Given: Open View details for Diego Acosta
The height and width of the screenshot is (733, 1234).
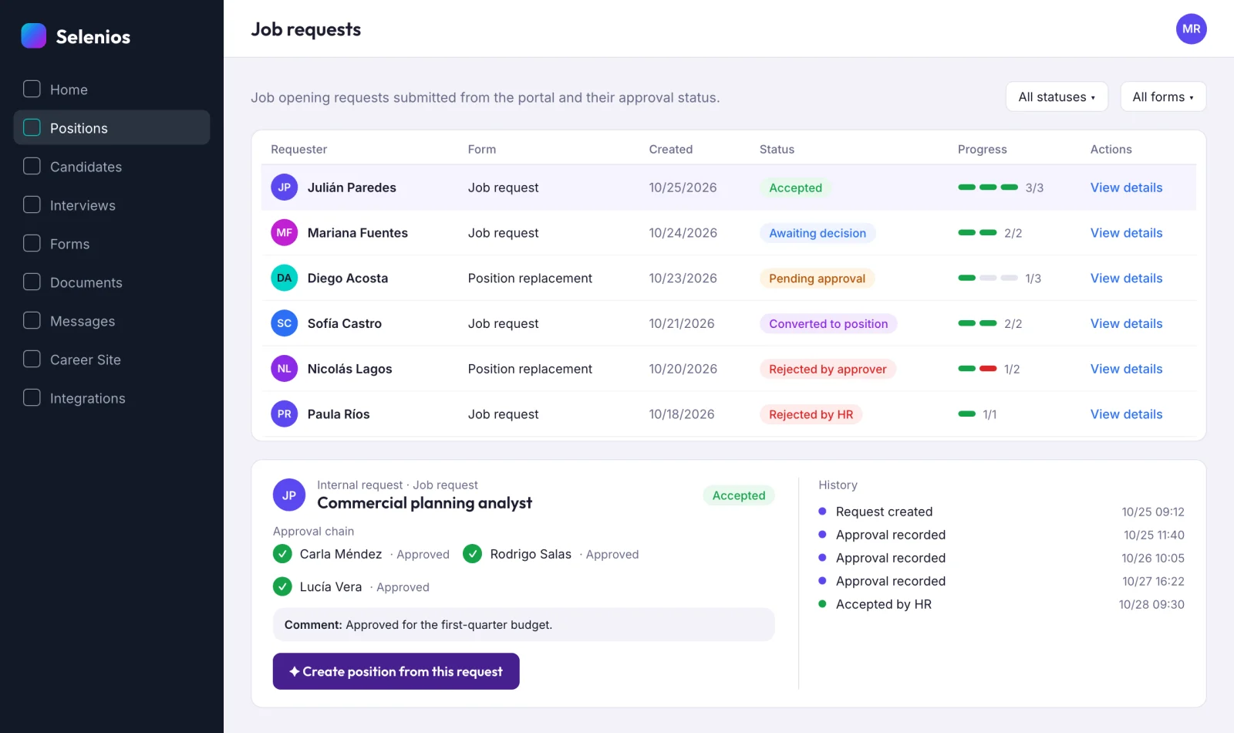Looking at the screenshot, I should click(x=1126, y=279).
